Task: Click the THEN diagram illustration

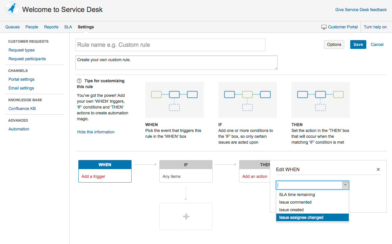Action: point(320,100)
